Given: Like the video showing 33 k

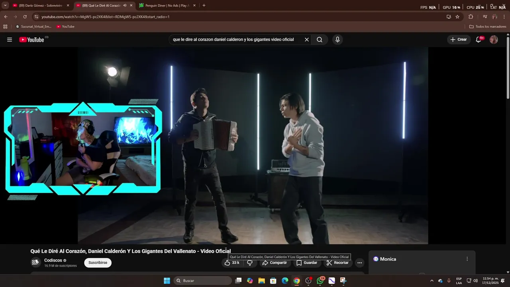Looking at the screenshot, I should point(232,263).
